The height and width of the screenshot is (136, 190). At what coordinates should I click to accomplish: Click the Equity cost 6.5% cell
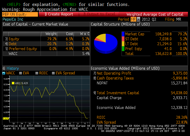coord(69,39)
